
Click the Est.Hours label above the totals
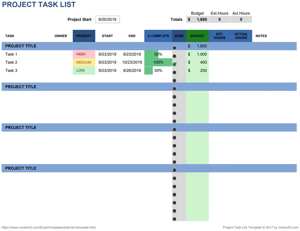pos(219,13)
